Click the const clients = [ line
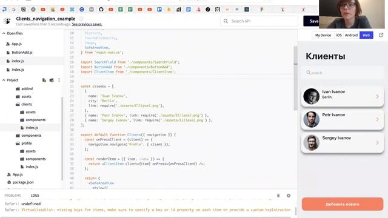 [x=97, y=86]
